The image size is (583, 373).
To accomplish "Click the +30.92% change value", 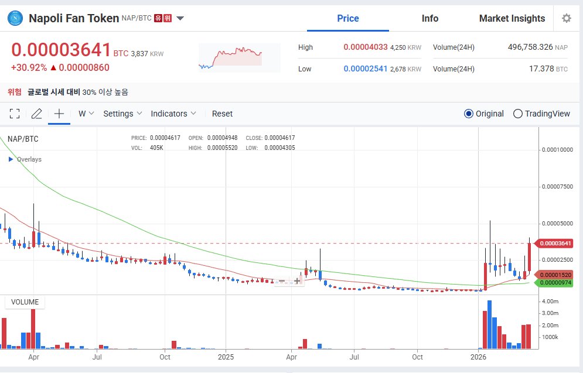I will (29, 67).
